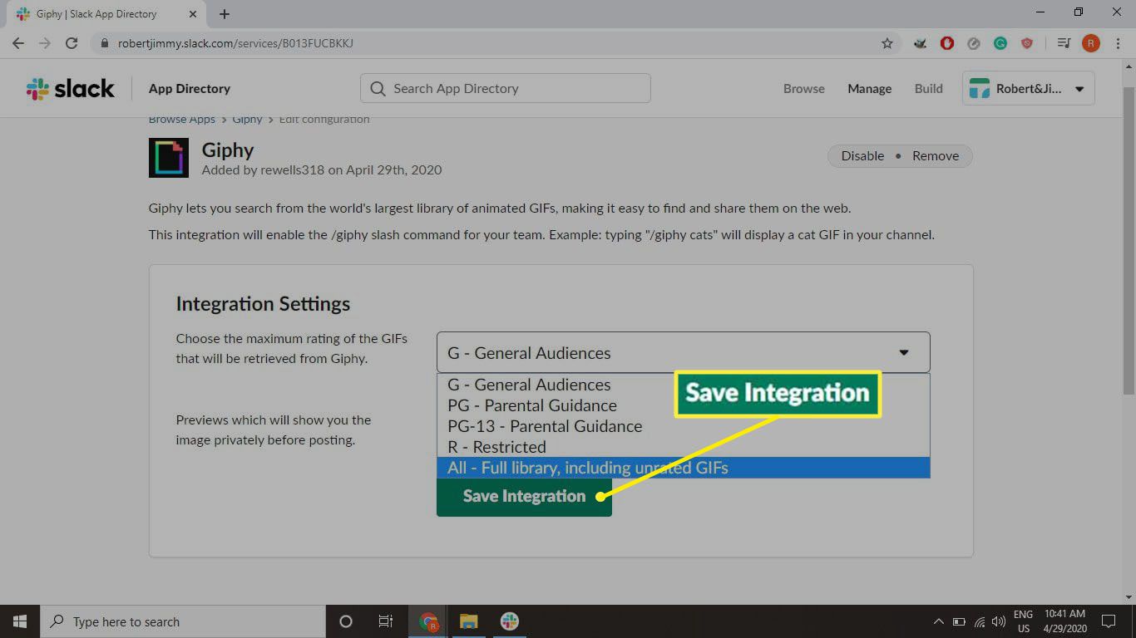1136x638 pixels.
Task: Click the padlock site info icon
Action: (104, 43)
